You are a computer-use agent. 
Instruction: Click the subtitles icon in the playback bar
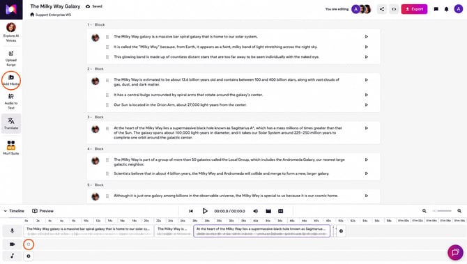(x=281, y=211)
